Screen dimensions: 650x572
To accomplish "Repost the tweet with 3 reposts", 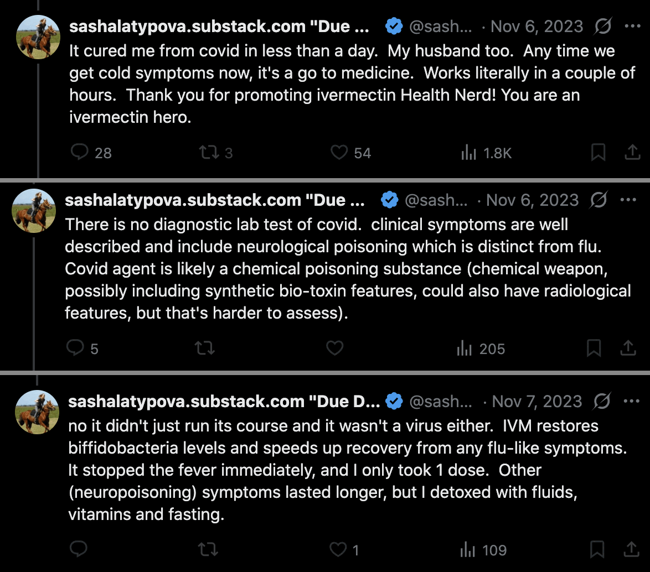I will pyautogui.click(x=208, y=152).
